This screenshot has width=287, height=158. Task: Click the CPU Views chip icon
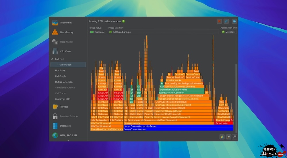55,51
